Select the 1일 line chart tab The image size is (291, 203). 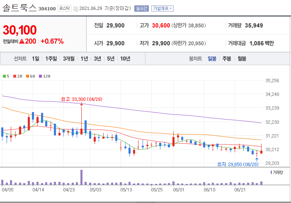coord(36,59)
